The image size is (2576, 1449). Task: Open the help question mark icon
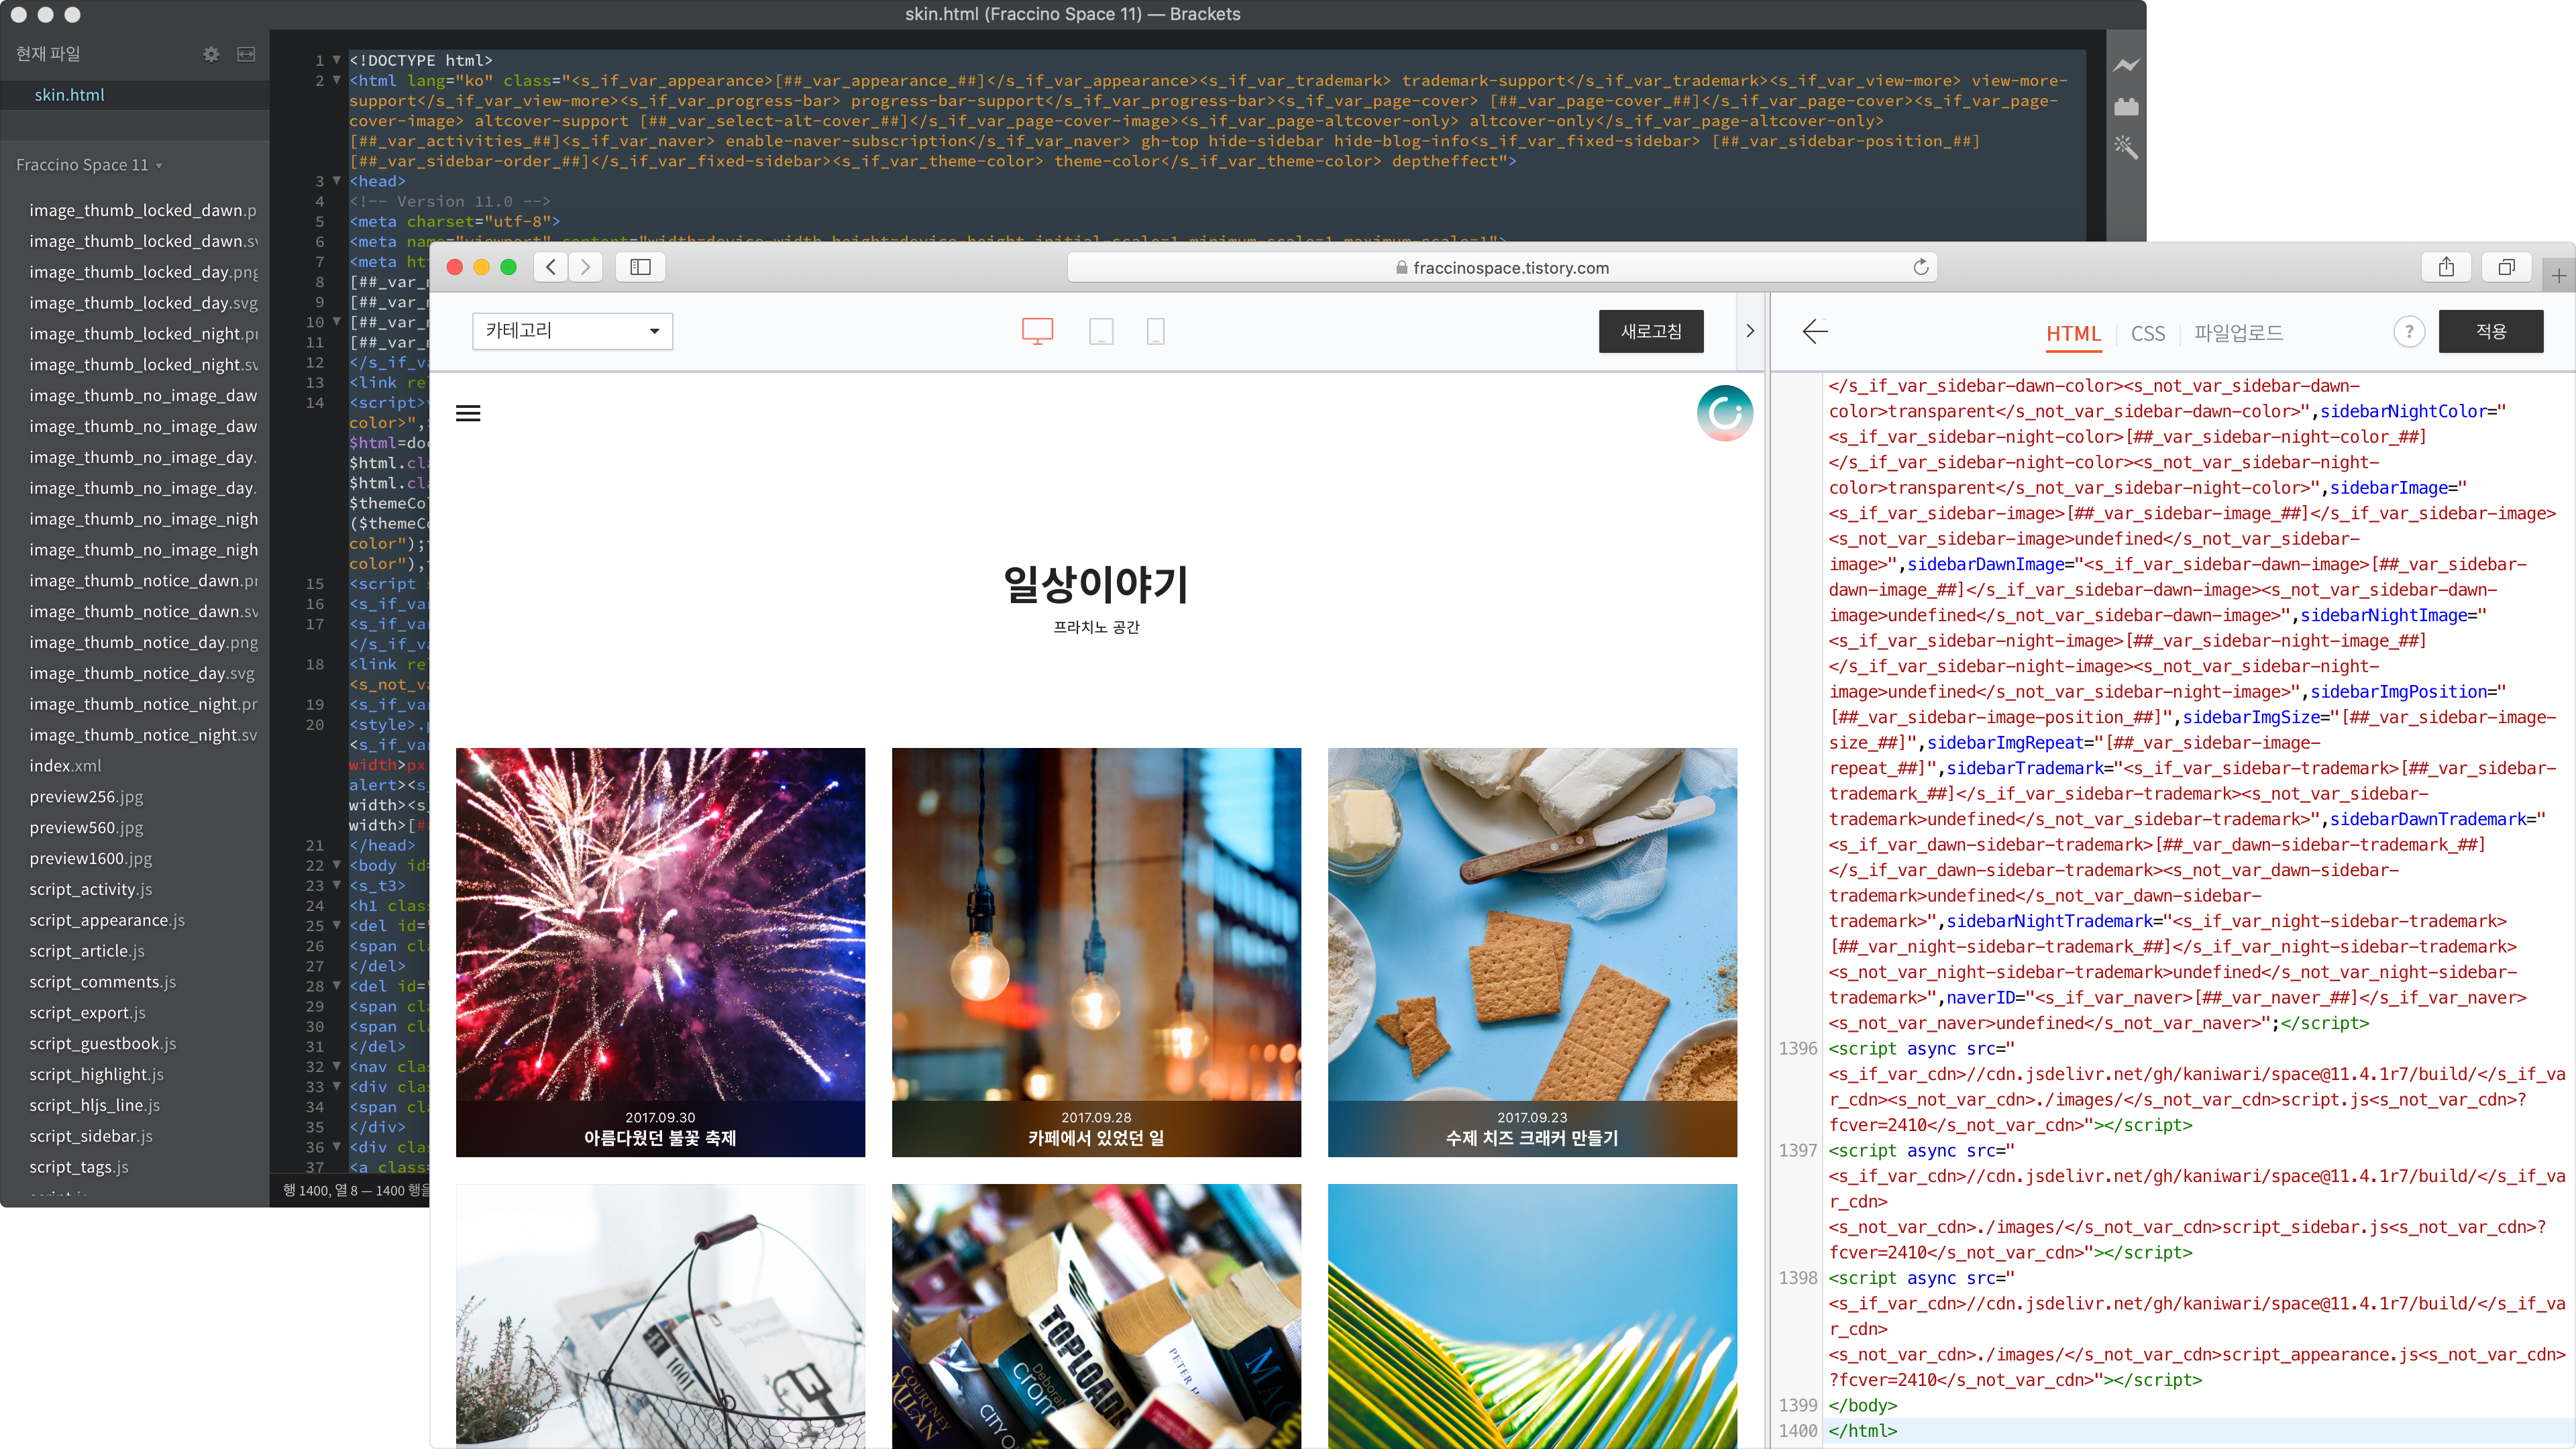pos(2409,331)
